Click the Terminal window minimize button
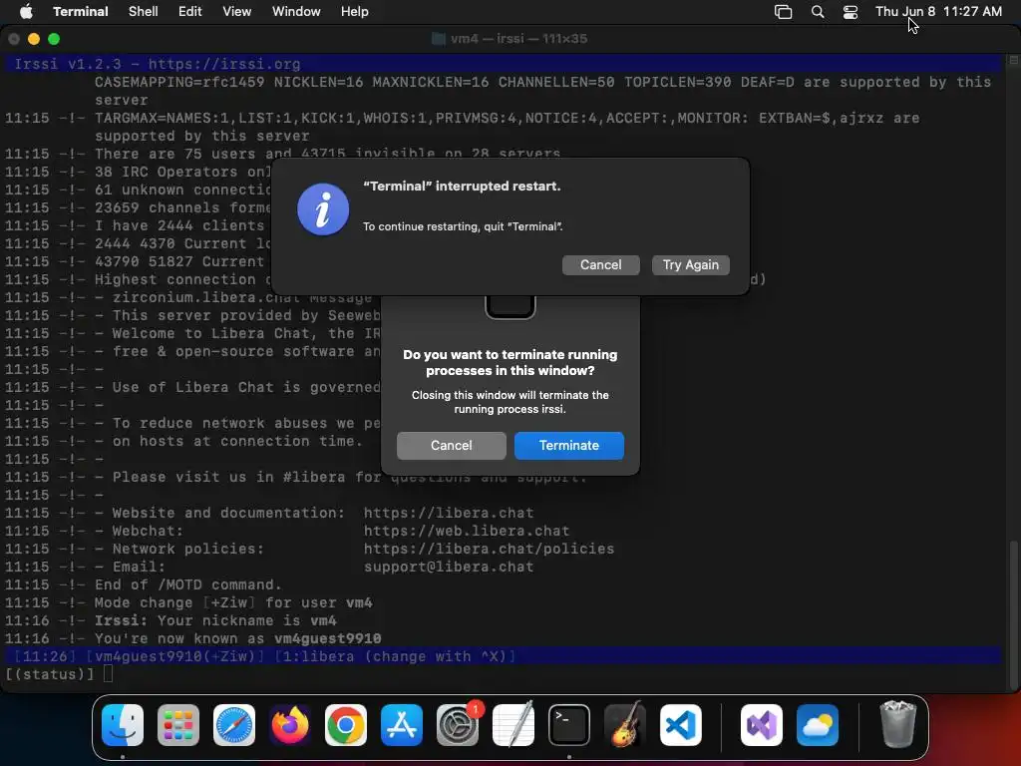Viewport: 1021px width, 766px height. tap(34, 39)
